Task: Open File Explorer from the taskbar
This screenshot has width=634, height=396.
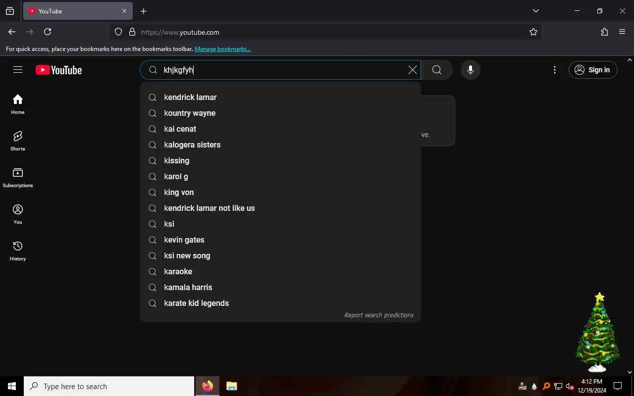Action: pos(231,386)
